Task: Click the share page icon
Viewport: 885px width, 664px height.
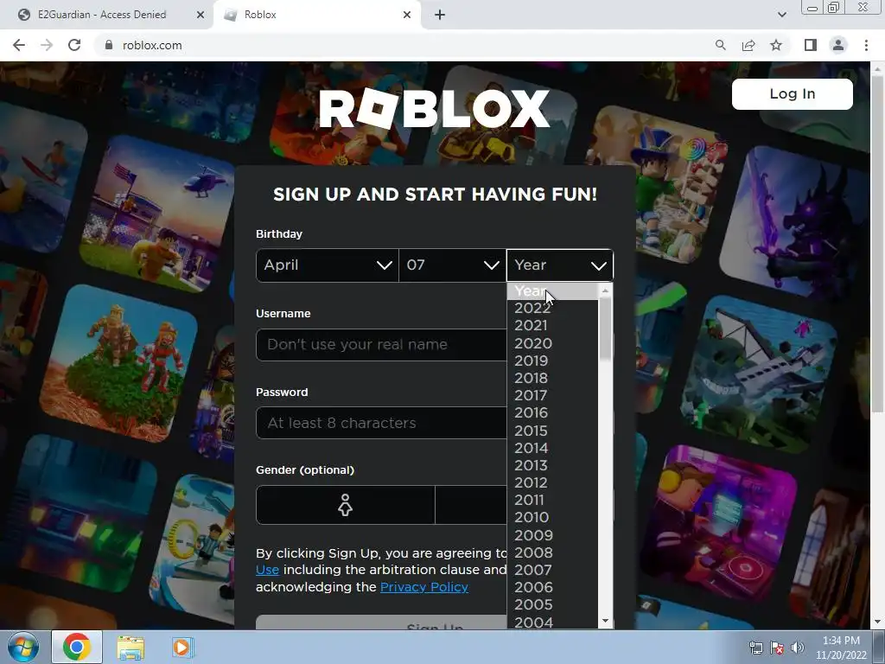Action: coord(748,45)
